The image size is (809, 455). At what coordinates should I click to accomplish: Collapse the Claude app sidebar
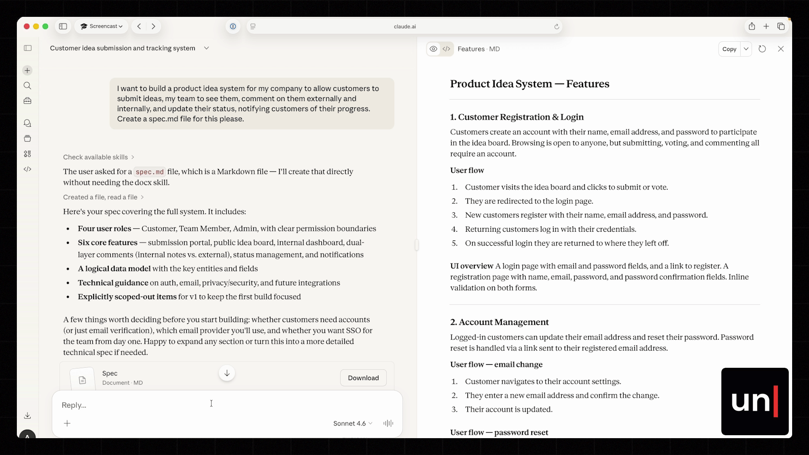click(x=28, y=48)
